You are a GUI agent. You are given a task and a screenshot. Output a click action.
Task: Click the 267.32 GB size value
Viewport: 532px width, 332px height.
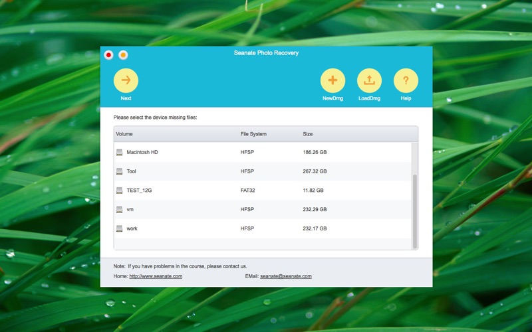(315, 171)
